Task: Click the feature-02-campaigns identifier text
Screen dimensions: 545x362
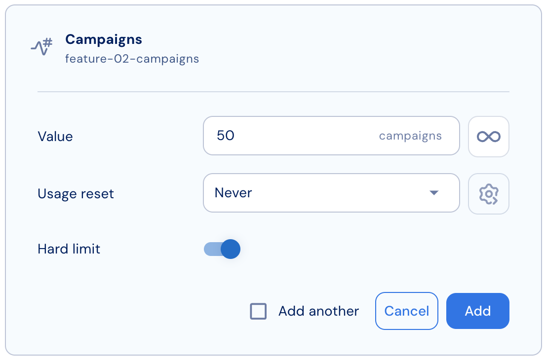Action: point(132,59)
